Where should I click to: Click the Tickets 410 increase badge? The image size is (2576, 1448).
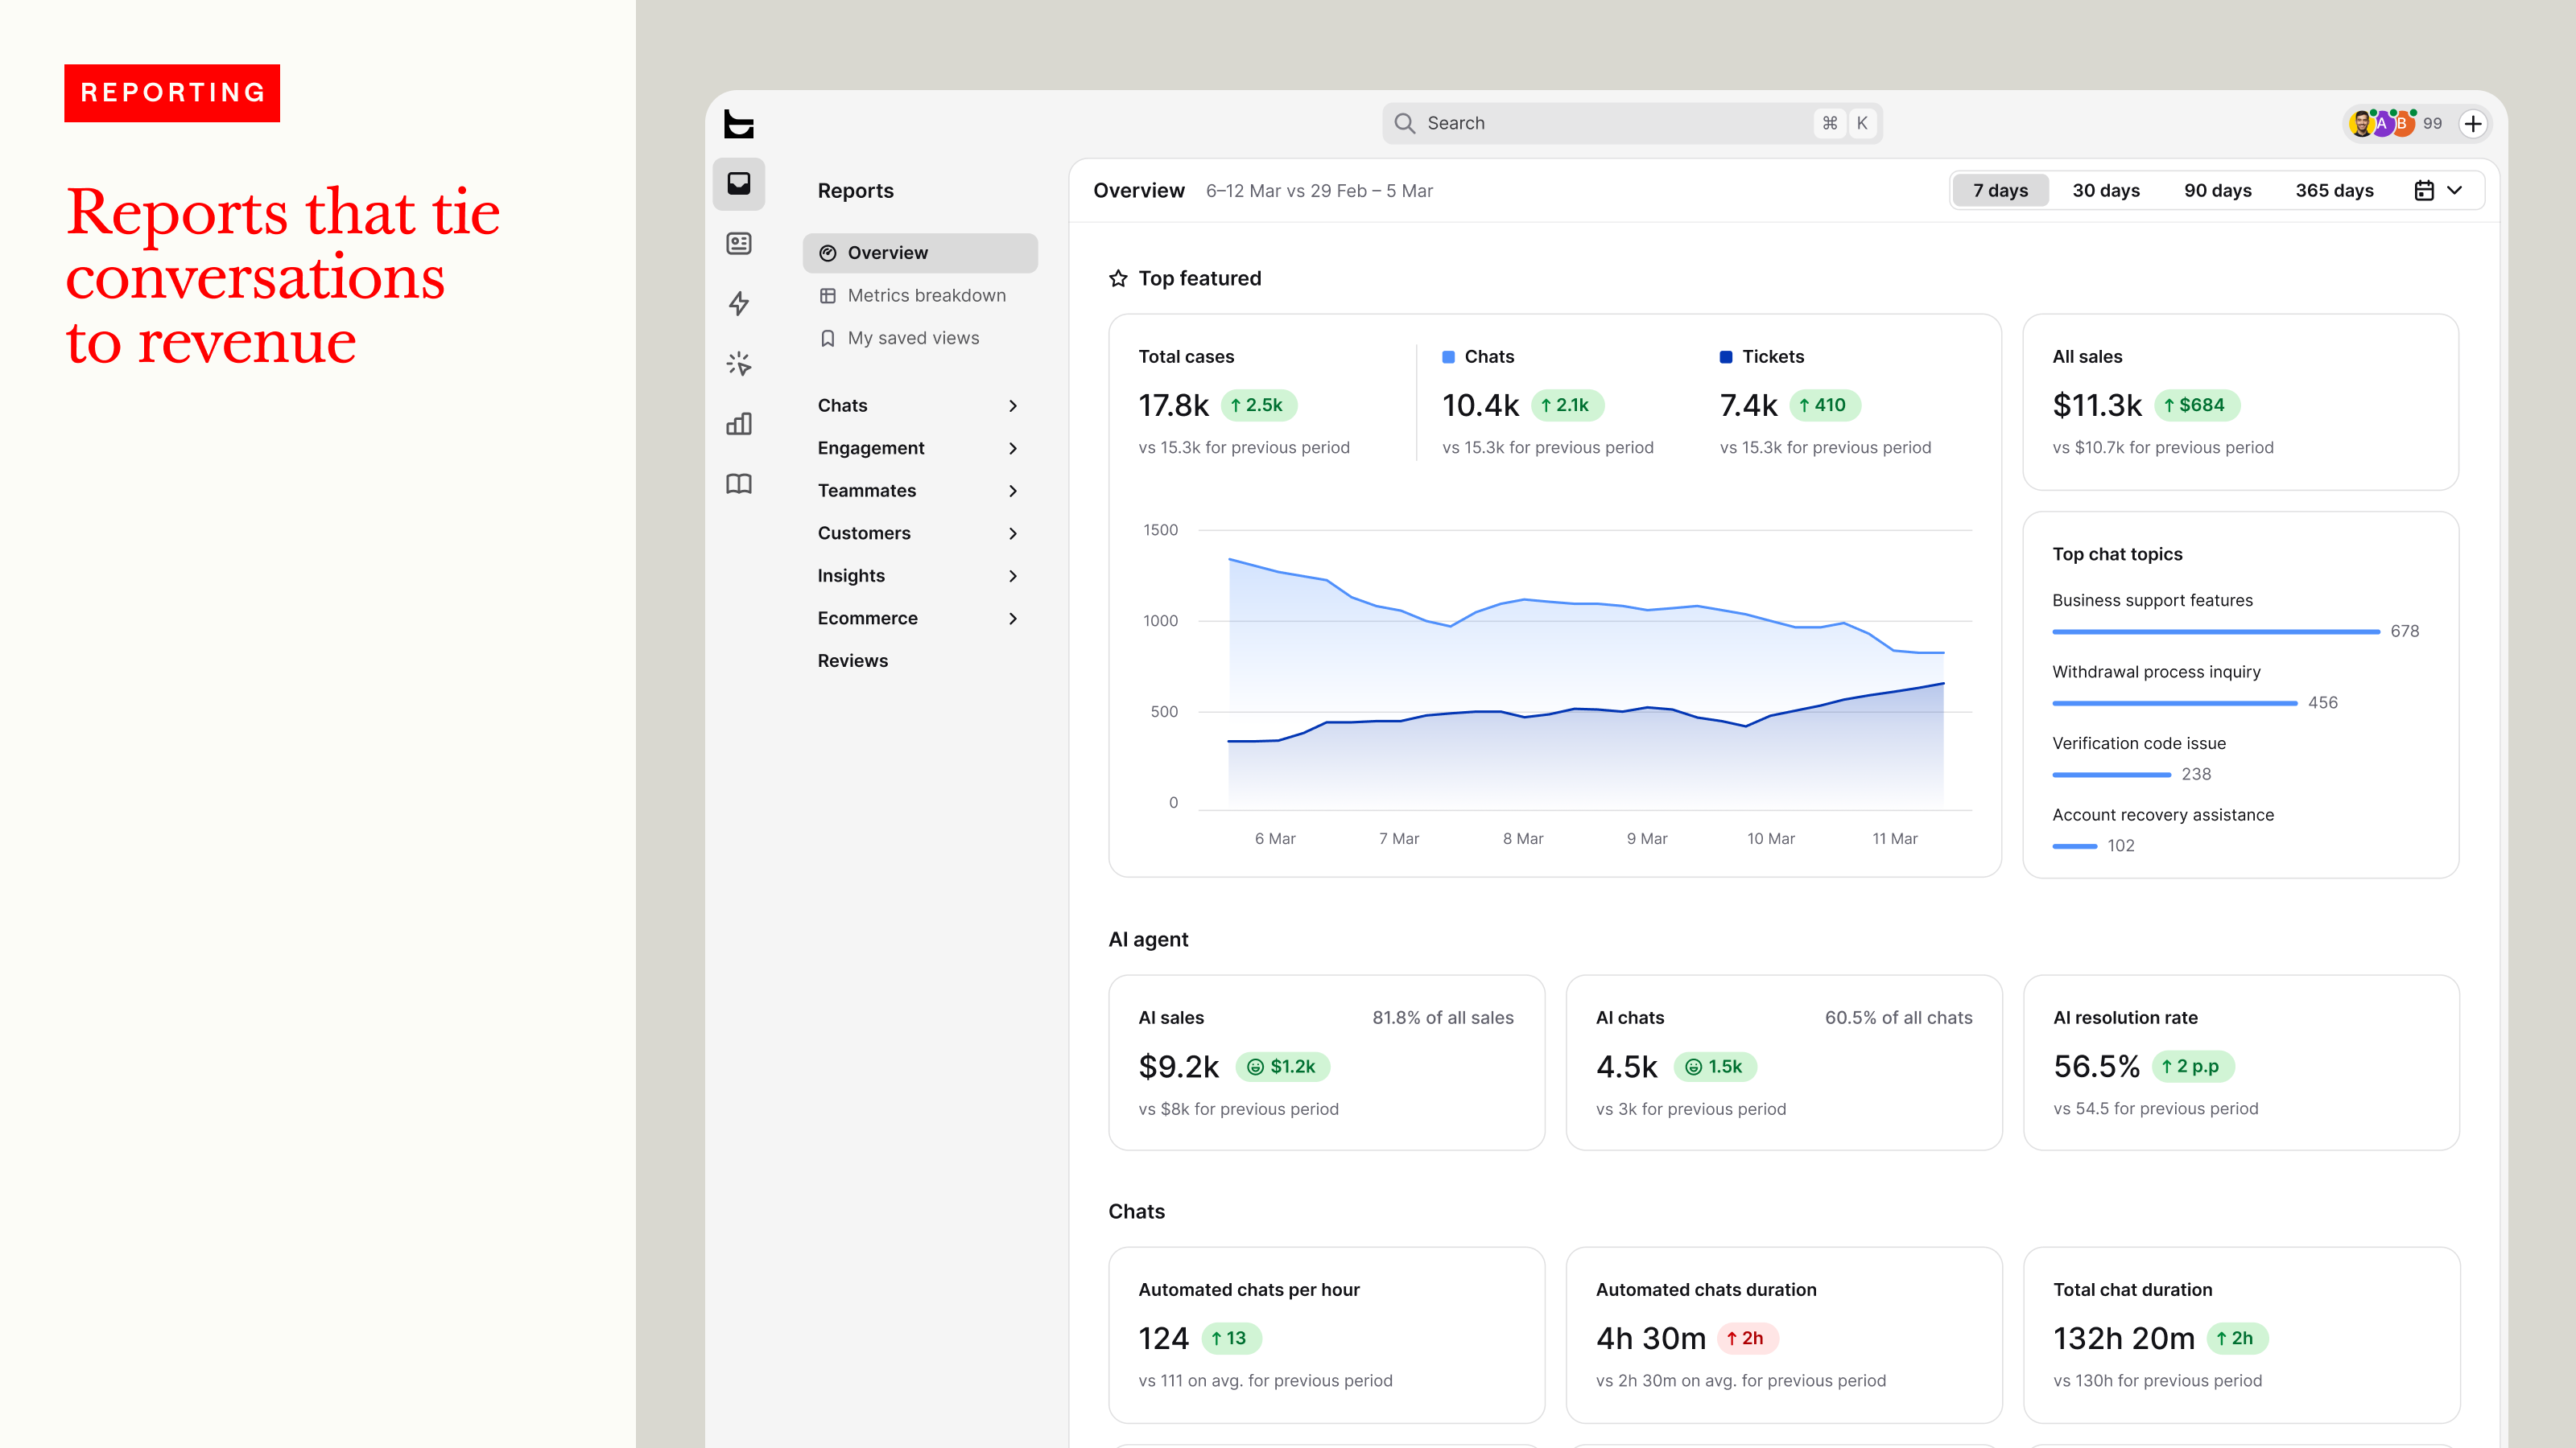(1823, 405)
